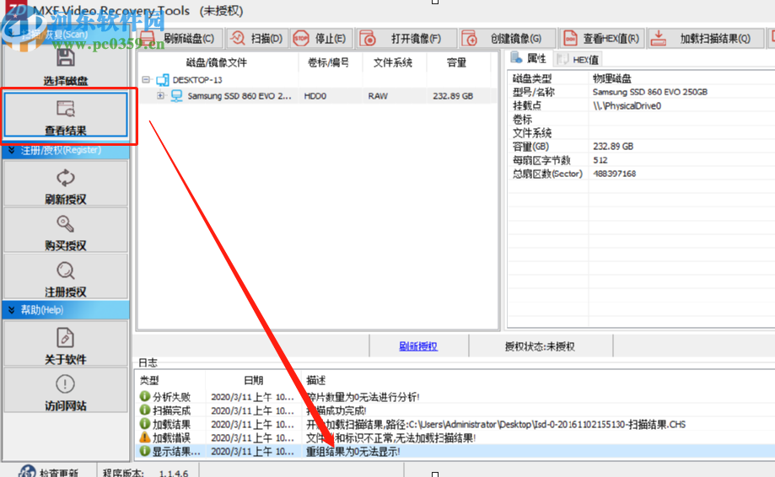This screenshot has height=477, width=775.
Task: Select the 分析失败 log entry
Action: [x=455, y=396]
